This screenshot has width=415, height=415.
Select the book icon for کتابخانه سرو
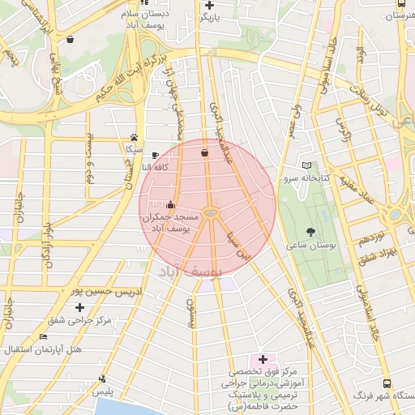click(306, 165)
